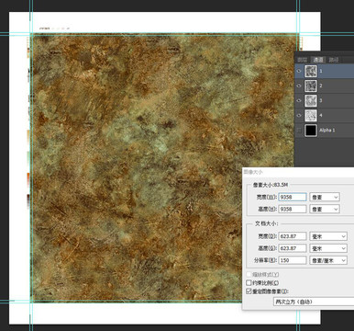Select the channel 2 thumbnail
This screenshot has height=331, width=354.
[311, 86]
